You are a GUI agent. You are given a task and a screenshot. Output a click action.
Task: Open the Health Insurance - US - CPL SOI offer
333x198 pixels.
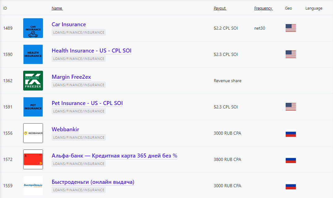(x=92, y=51)
